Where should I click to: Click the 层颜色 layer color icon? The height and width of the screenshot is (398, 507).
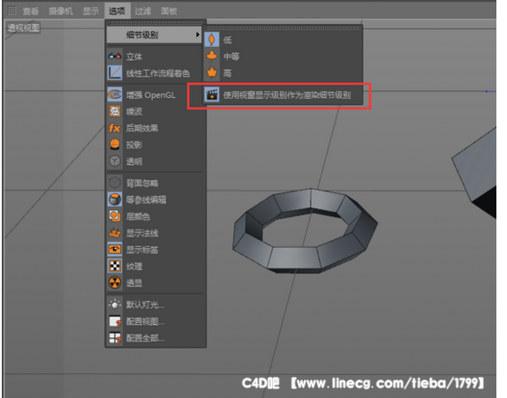pos(115,216)
